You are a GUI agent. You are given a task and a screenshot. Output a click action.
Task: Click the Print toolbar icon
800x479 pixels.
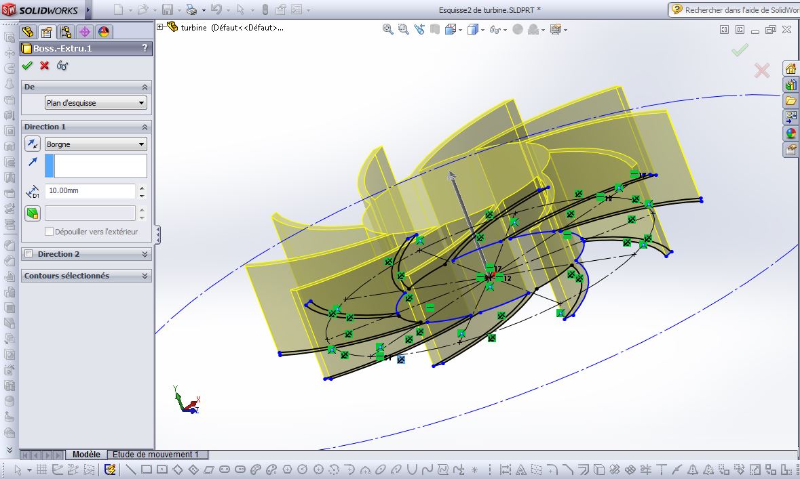192,9
